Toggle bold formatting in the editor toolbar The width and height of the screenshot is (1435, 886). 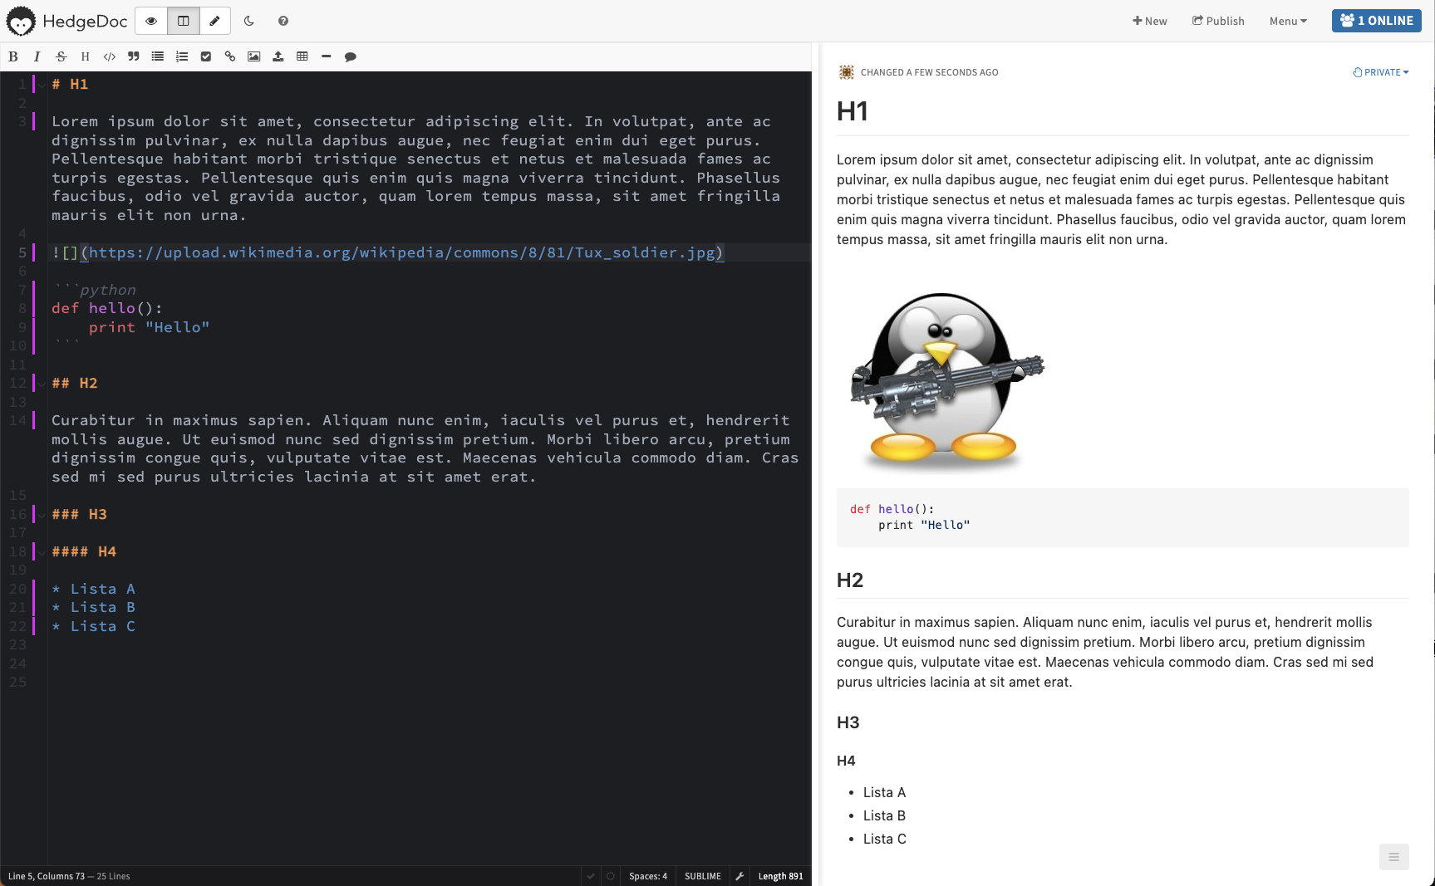[x=13, y=56]
